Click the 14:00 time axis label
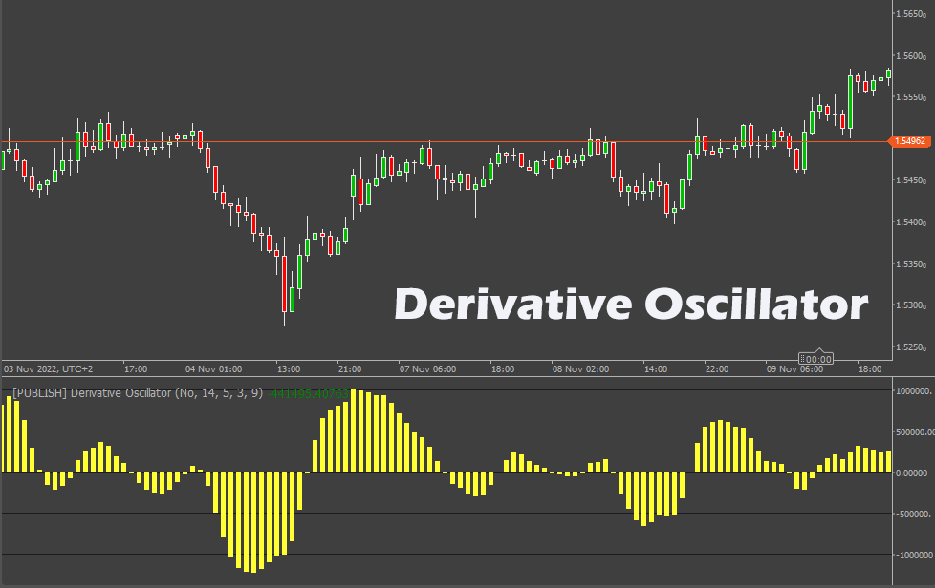This screenshot has width=935, height=588. point(655,369)
